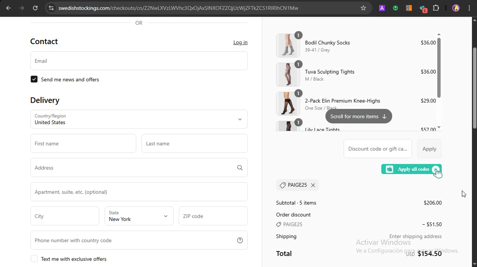Click the page vertical scrollbar thumb
The height and width of the screenshot is (267, 477).
(474, 88)
